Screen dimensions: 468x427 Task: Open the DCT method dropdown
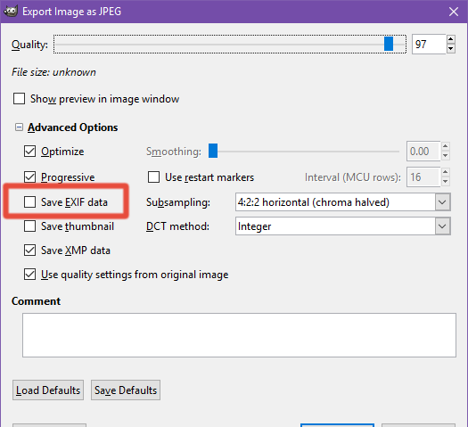343,226
